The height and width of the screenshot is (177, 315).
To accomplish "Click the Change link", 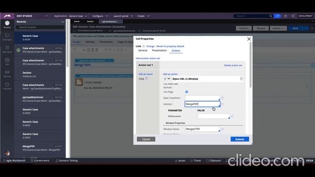I will (151, 46).
